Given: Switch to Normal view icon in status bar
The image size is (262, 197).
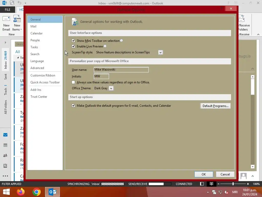Looking at the screenshot, I should pos(202,184).
